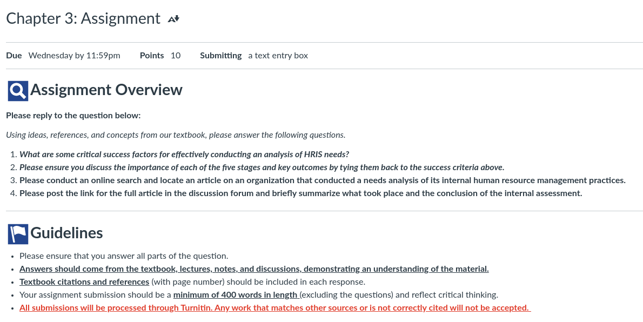Viewport: 643px width, 322px height.
Task: Click the italic Using ideas, references instruction line
Action: (176, 135)
